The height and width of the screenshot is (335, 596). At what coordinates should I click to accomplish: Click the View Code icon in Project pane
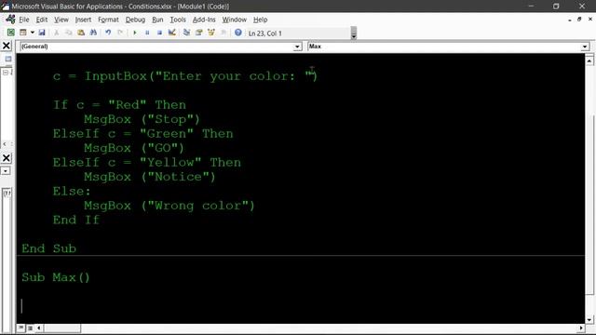coord(8,60)
